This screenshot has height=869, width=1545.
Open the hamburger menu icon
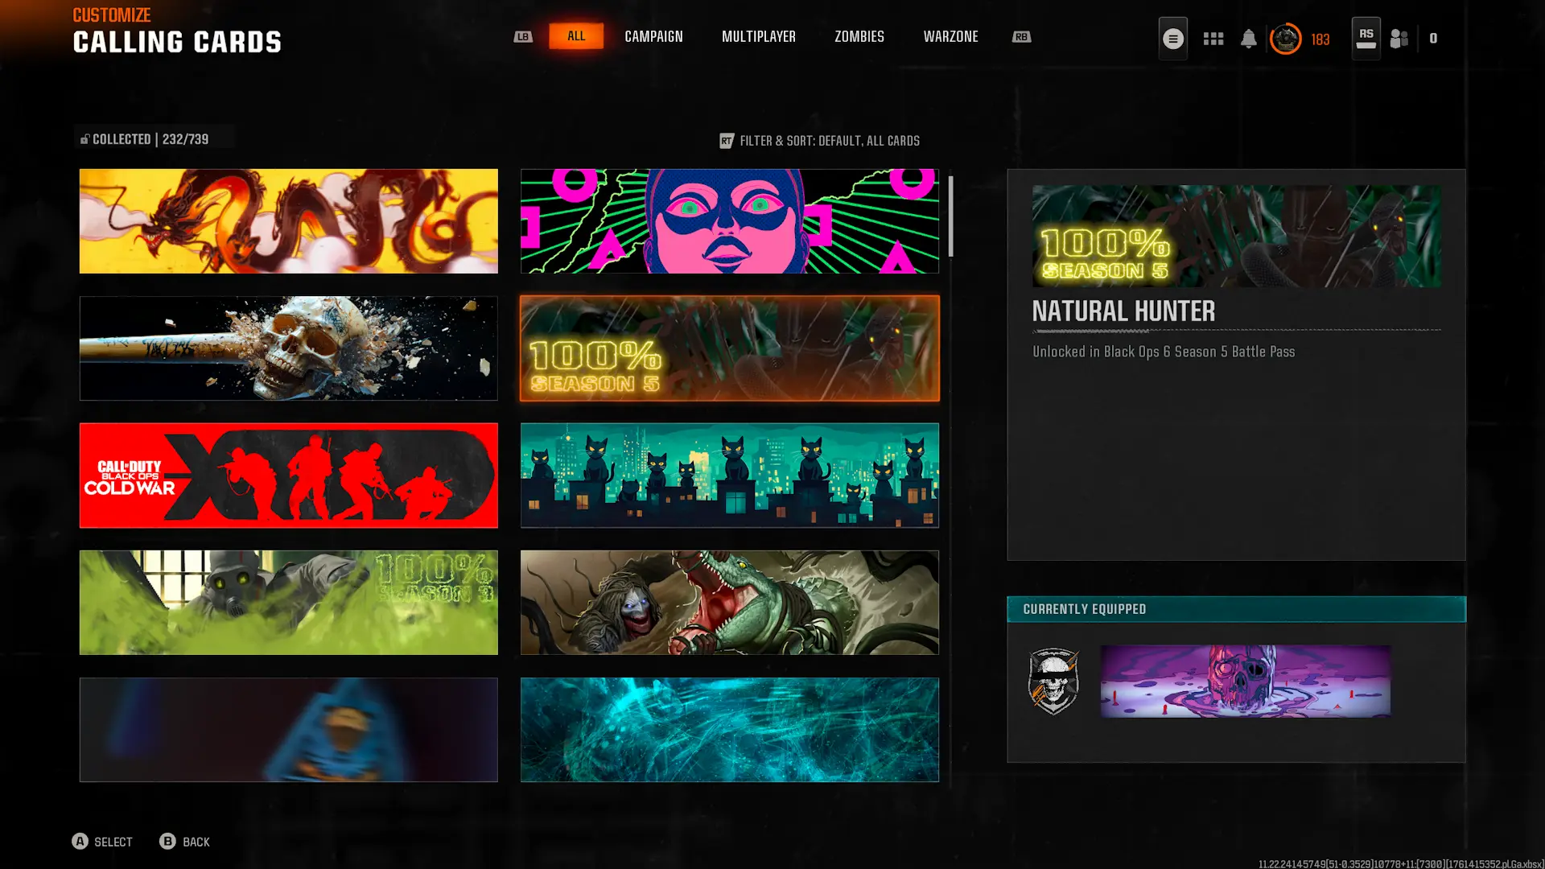(x=1172, y=39)
